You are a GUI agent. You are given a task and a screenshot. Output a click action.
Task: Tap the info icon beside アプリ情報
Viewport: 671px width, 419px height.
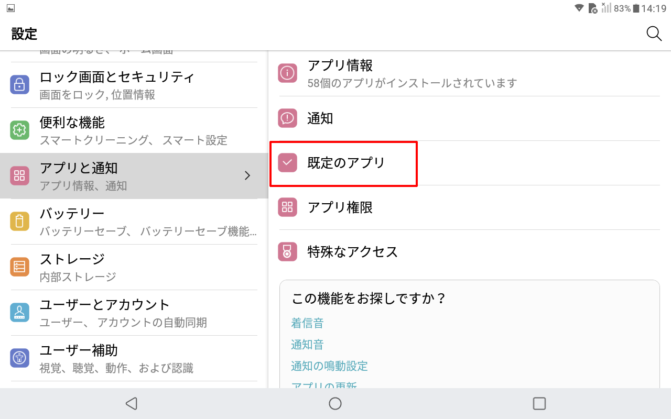287,73
